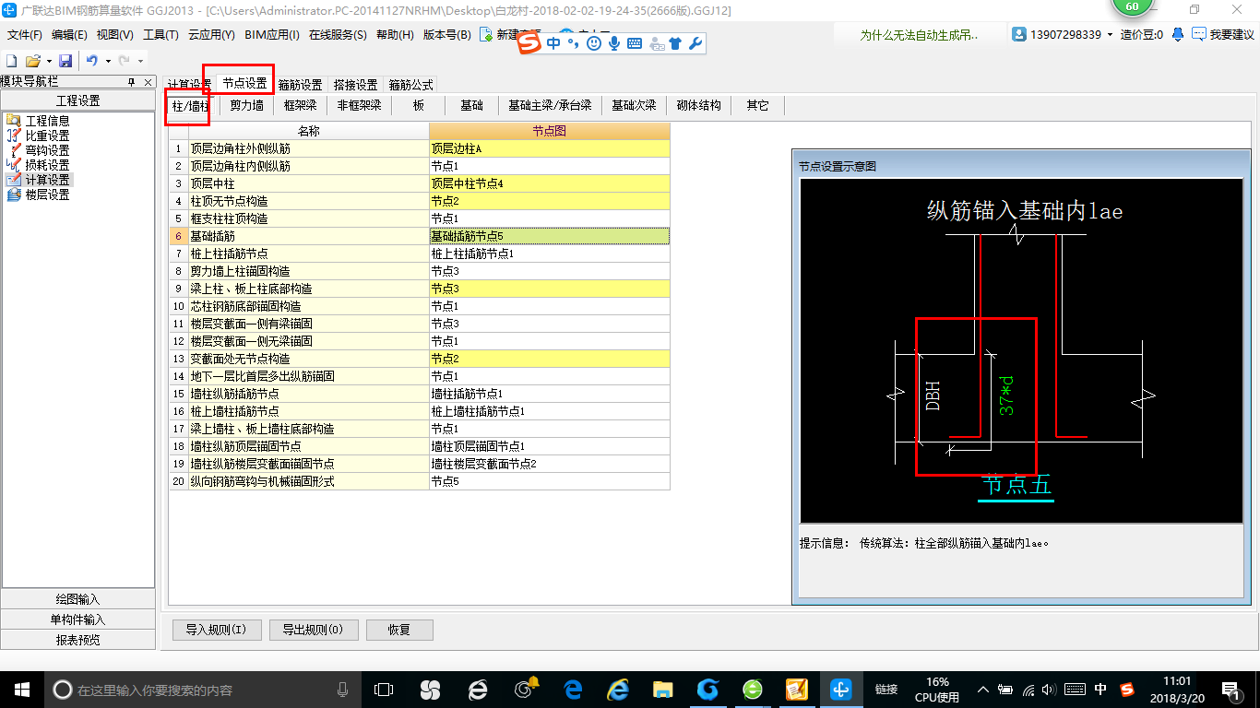Click the Sogou emoji smiley icon

(594, 43)
